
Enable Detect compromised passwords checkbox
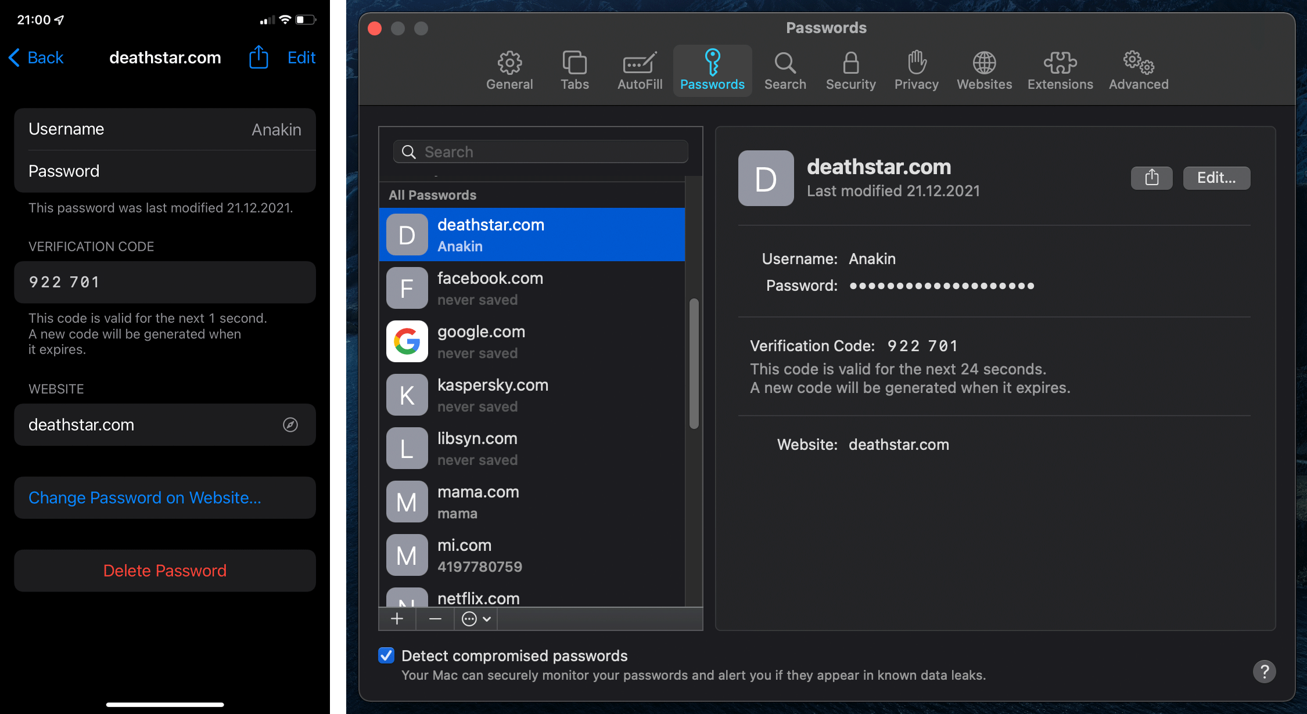click(386, 655)
